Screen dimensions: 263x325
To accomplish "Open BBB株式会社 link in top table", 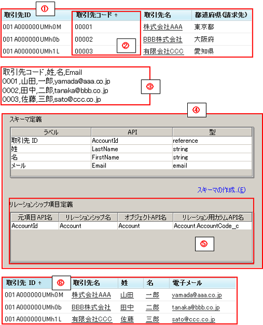I will click(x=163, y=40).
